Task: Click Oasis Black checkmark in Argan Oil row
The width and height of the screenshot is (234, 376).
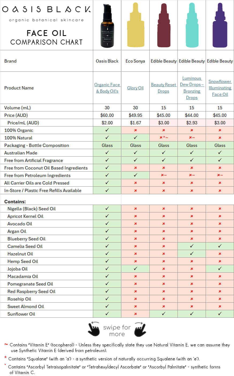Action: point(107,231)
